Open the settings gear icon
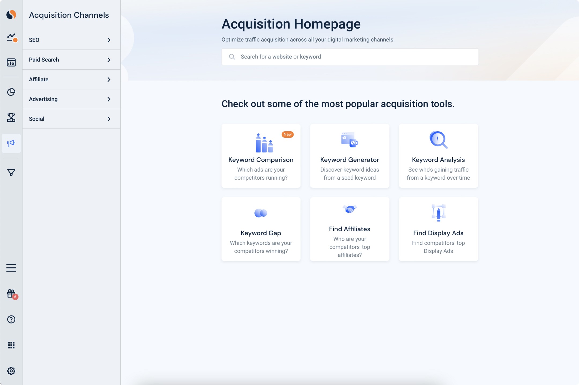Viewport: 579px width, 385px height. click(11, 371)
